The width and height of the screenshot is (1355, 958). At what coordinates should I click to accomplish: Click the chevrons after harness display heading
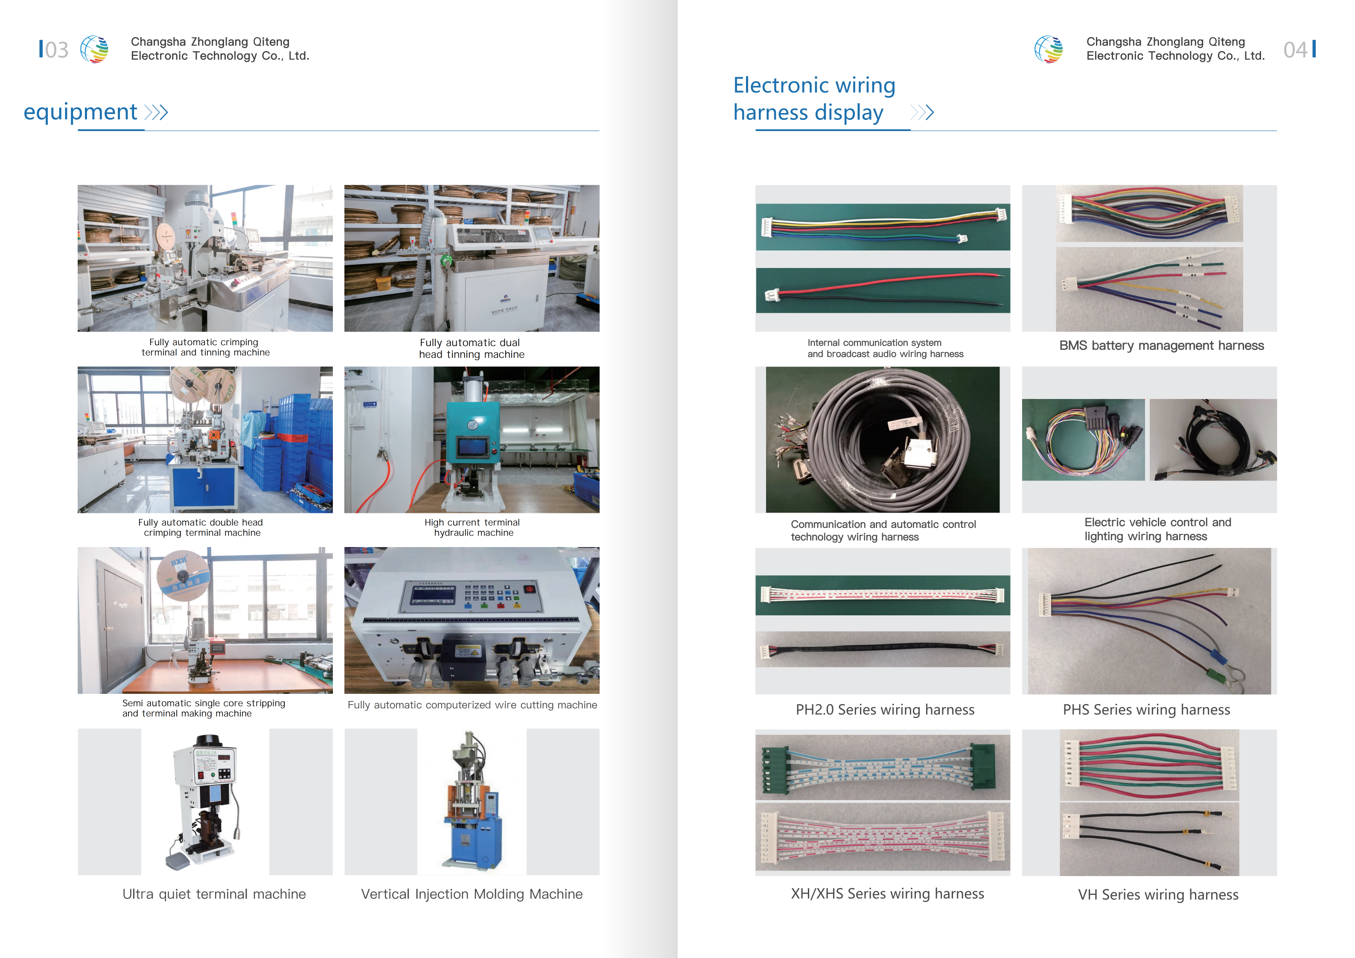(922, 112)
